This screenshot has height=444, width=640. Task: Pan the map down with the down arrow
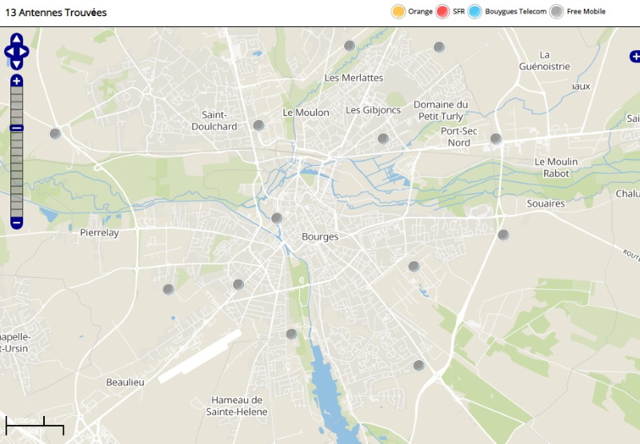[x=17, y=64]
